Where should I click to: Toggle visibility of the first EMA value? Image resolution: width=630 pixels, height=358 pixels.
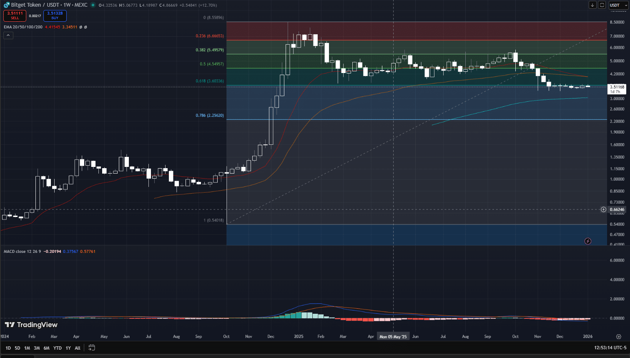[80, 27]
